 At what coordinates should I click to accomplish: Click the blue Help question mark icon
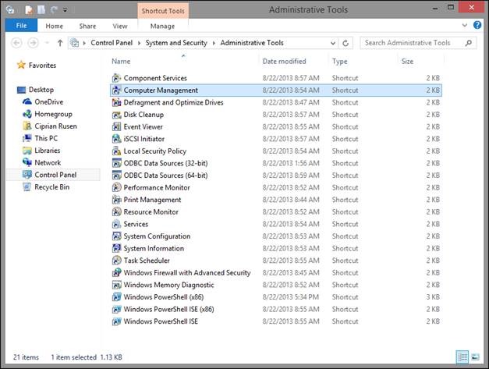(x=477, y=25)
